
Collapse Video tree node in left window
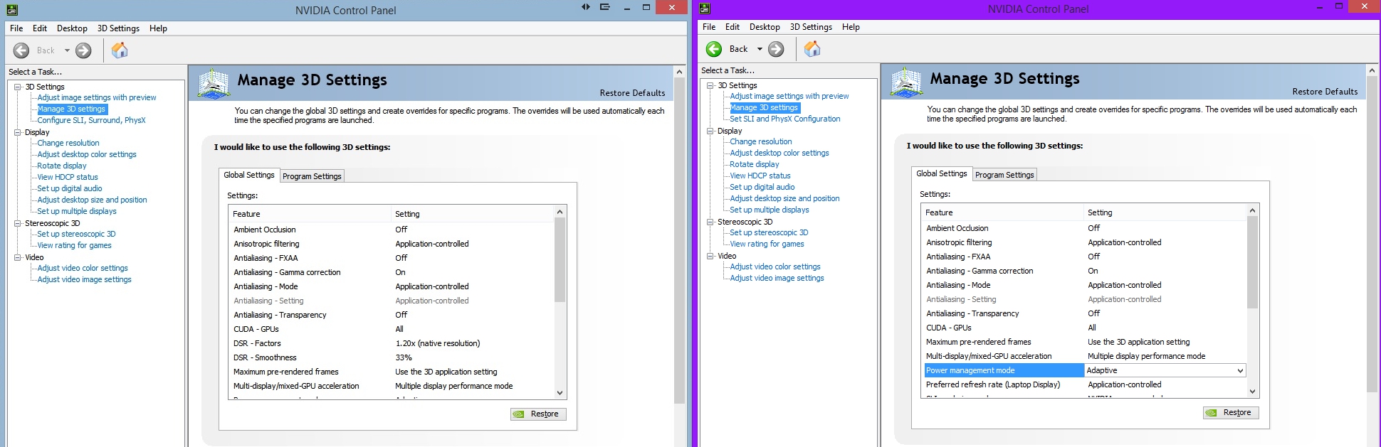coord(18,257)
